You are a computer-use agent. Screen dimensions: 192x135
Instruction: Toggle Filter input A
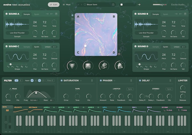click(x=32, y=81)
